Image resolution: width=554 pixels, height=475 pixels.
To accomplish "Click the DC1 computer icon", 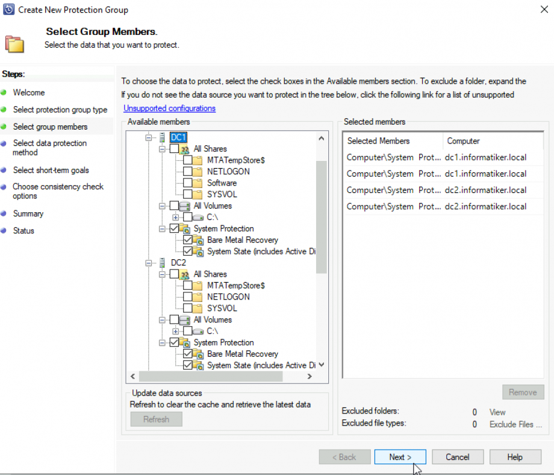I will (x=162, y=137).
